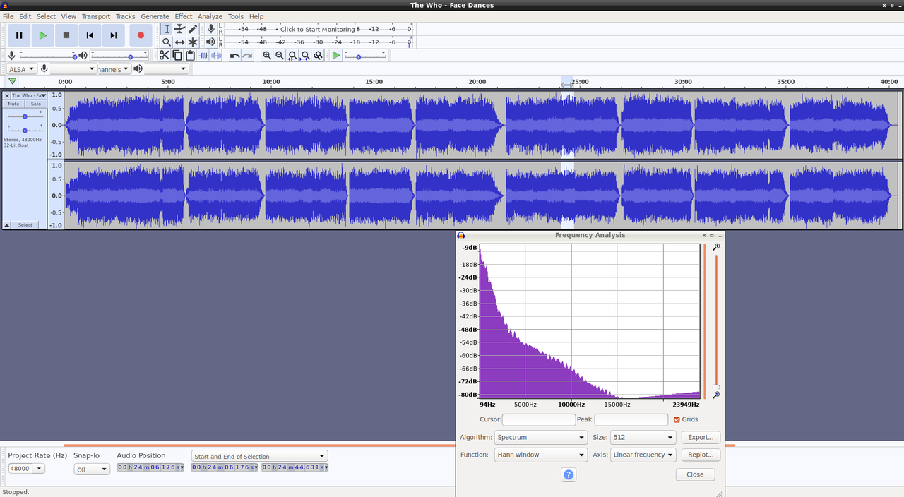Undo the last edit

point(234,56)
